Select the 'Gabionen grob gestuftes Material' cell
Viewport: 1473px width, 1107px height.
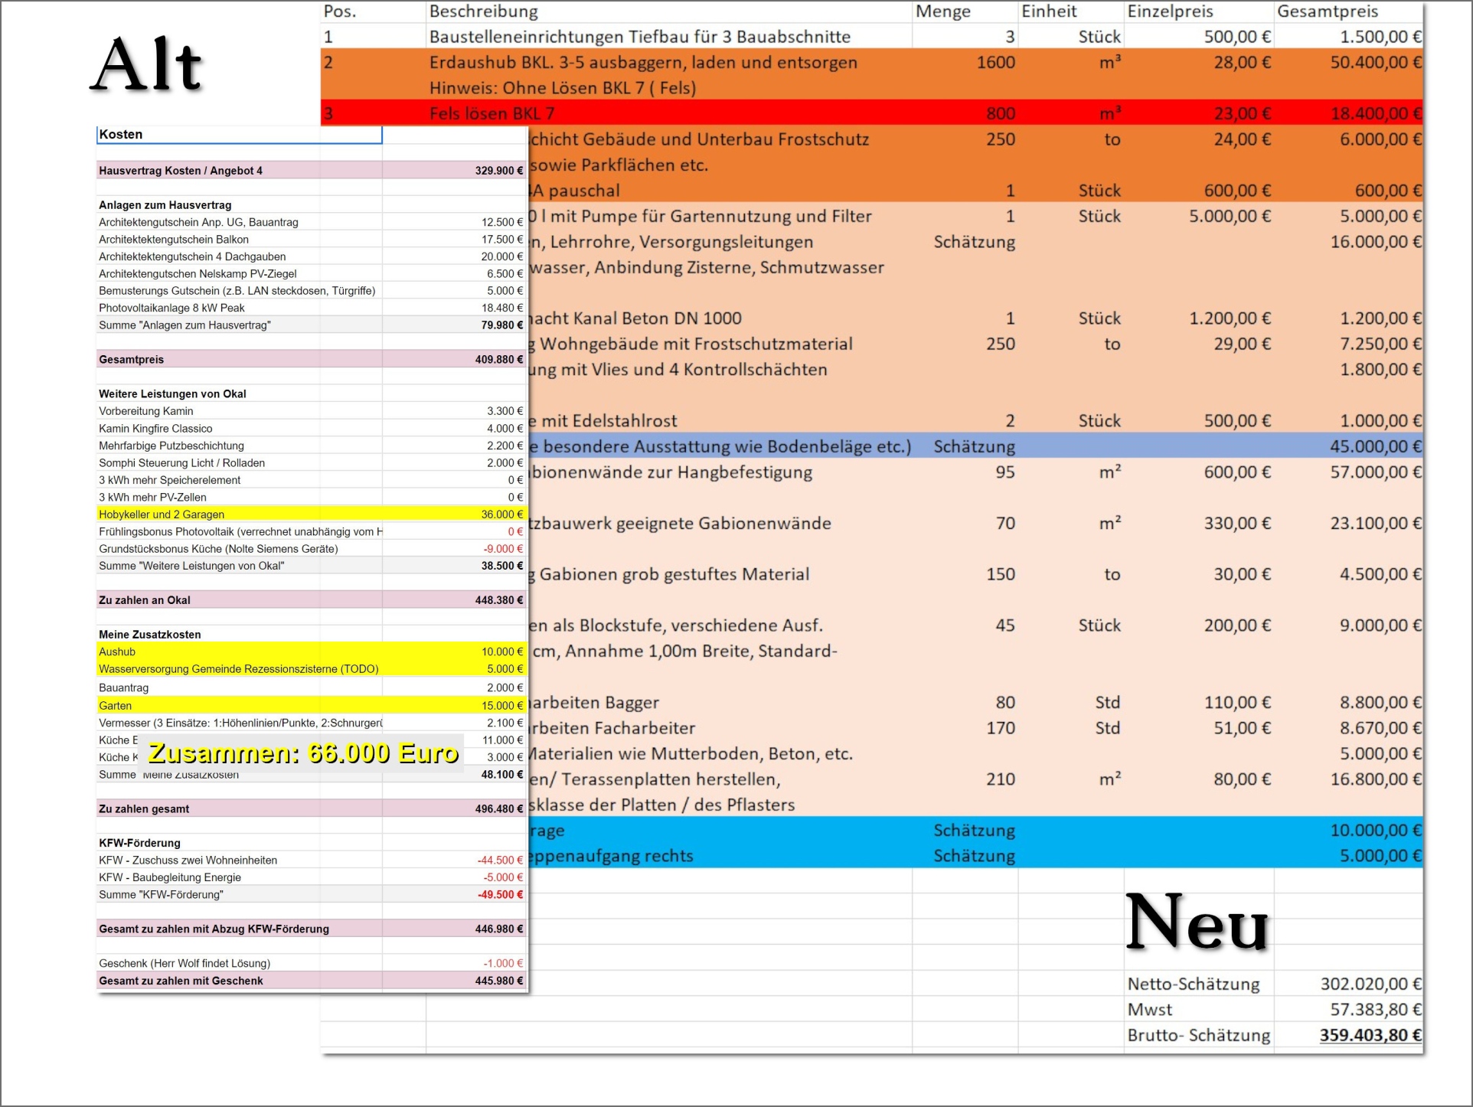[x=674, y=575]
